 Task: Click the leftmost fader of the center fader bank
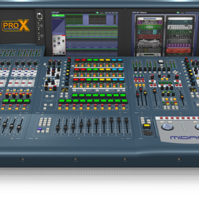58,128
